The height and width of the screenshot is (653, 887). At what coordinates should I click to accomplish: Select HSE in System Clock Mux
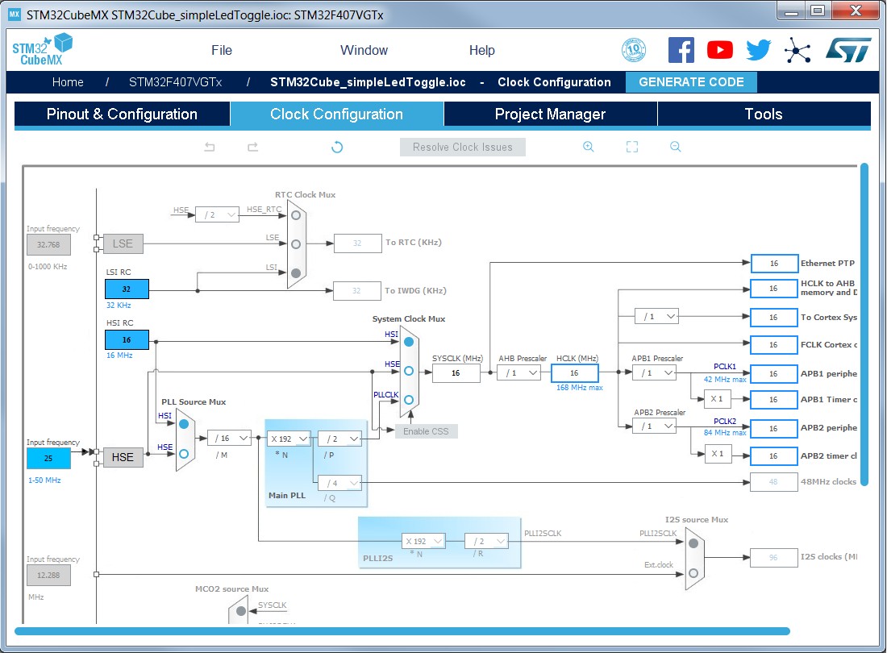coord(409,371)
